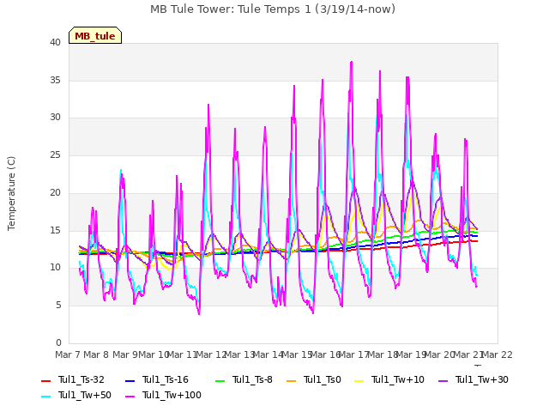The width and height of the screenshot is (549, 412).
Task: Click the MB_tule label box
Action: point(95,35)
